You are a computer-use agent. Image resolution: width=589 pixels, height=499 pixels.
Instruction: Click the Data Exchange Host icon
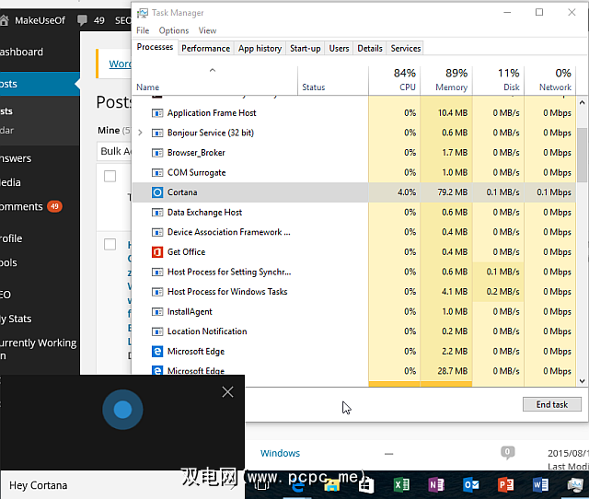coord(157,213)
